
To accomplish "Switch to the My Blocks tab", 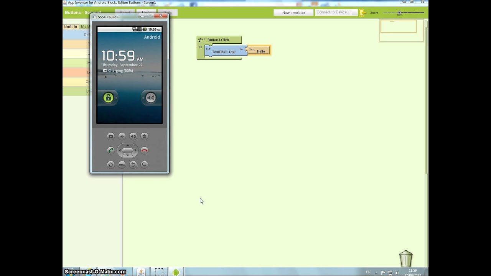I will [85, 26].
